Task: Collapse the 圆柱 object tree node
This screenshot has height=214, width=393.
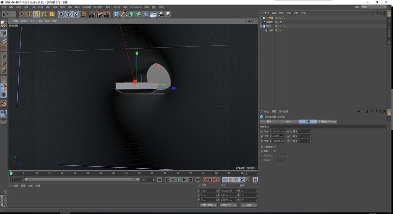Action: point(261,26)
